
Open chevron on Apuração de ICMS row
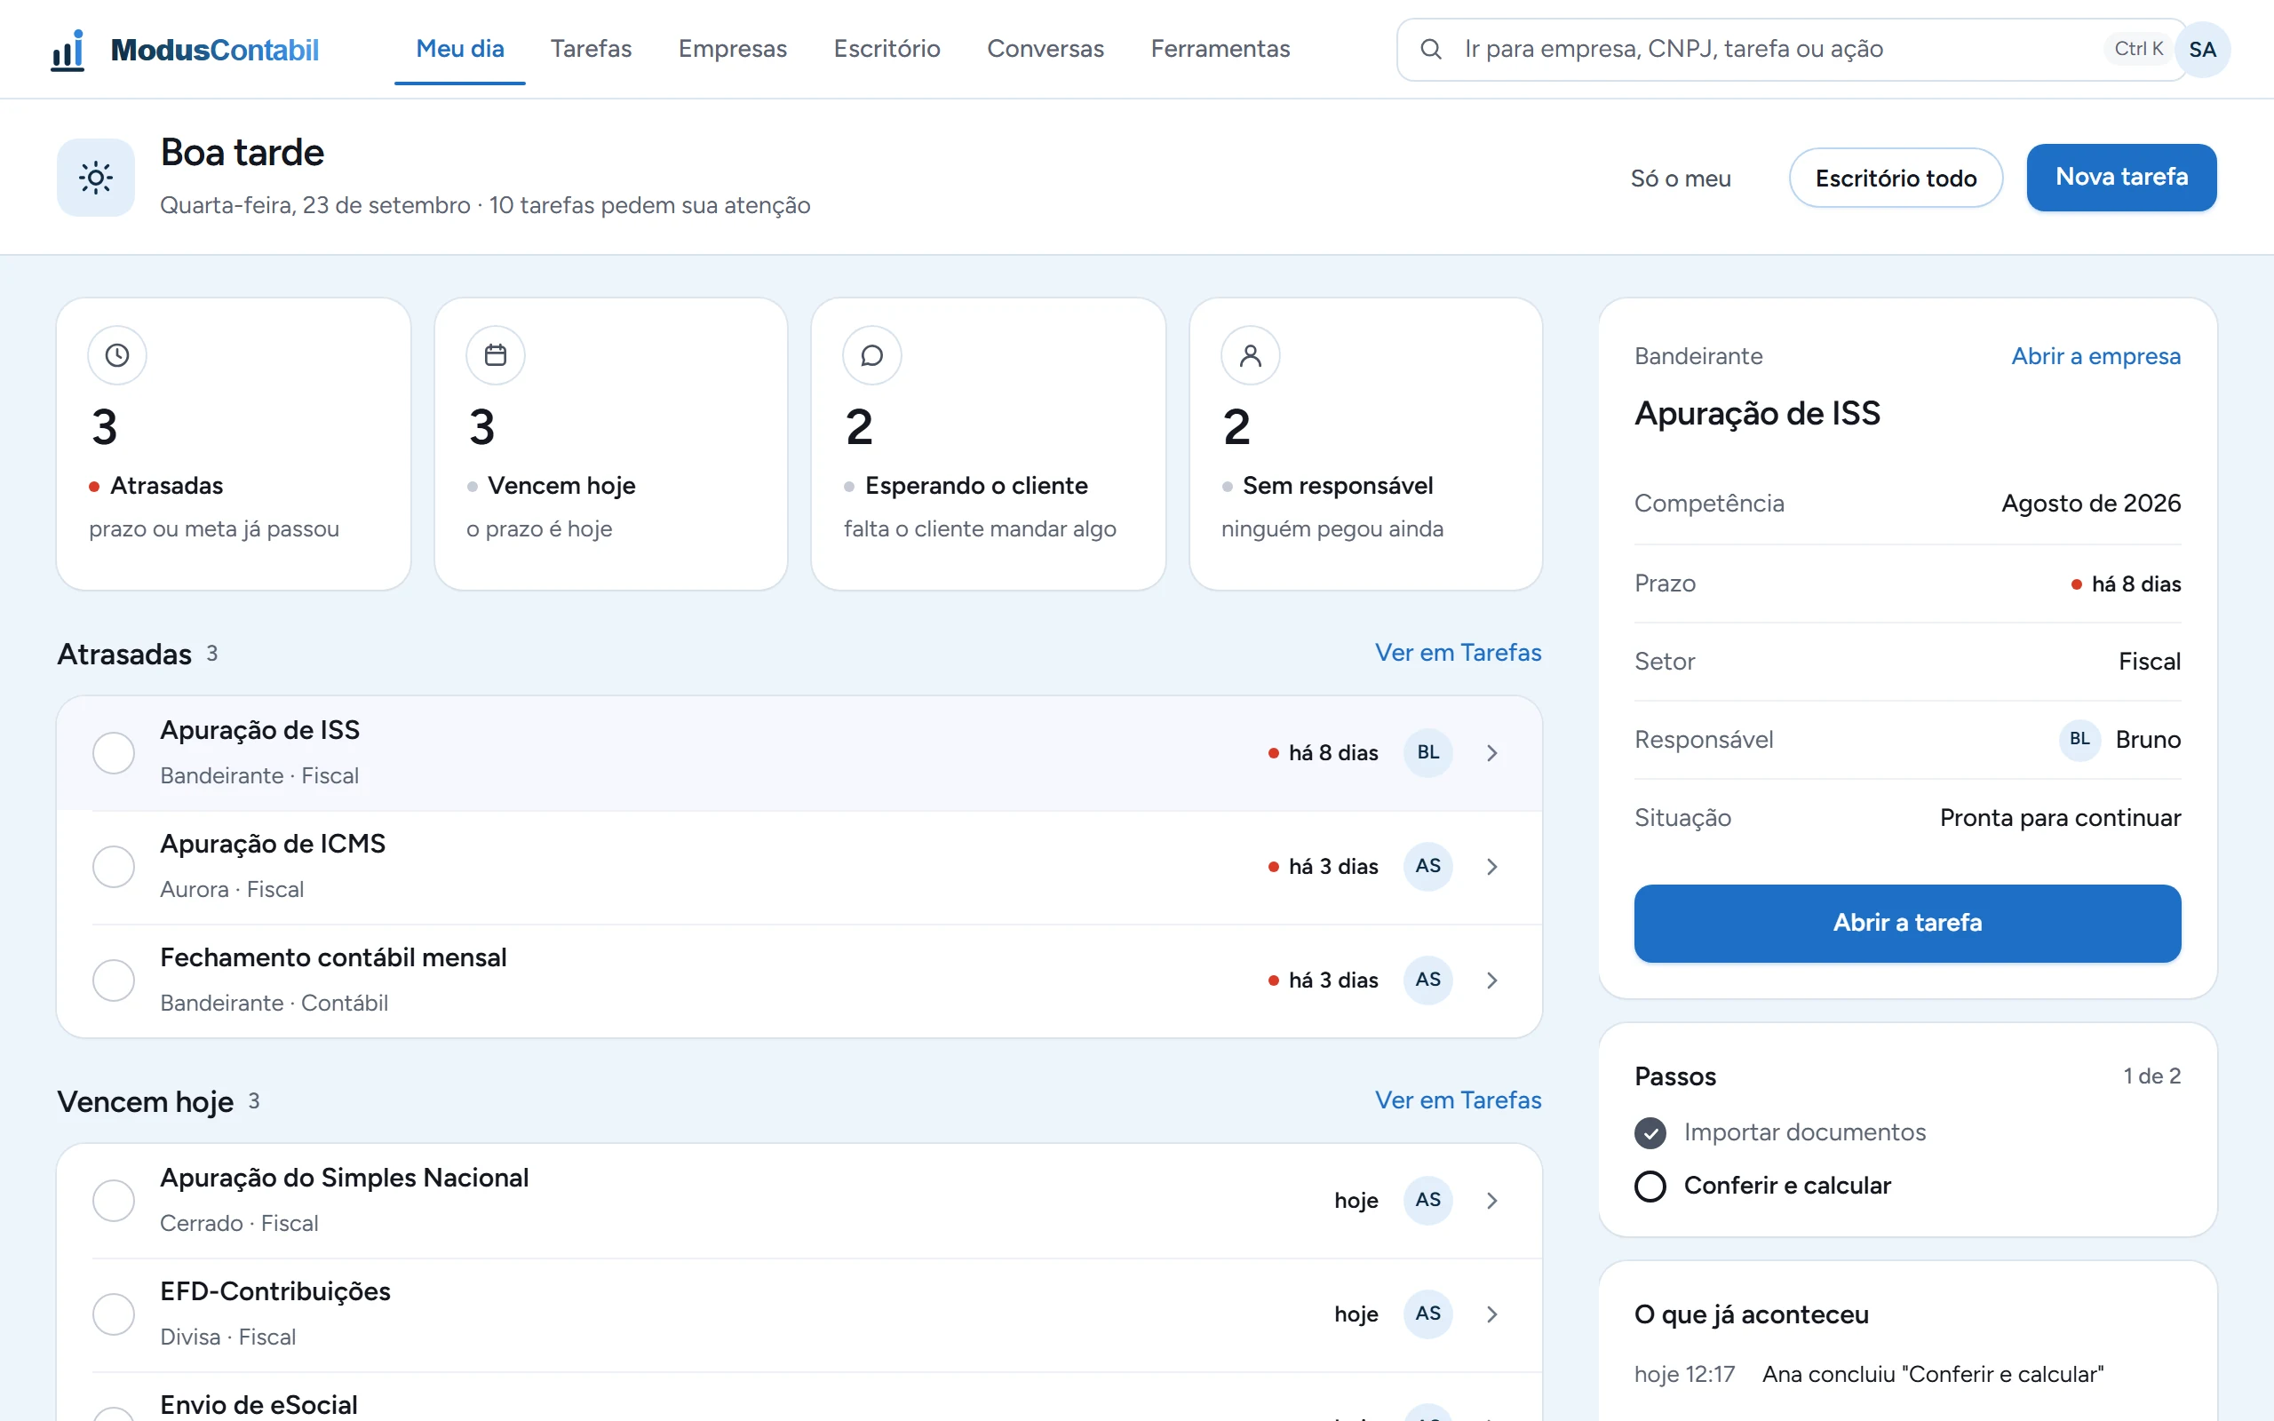click(x=1492, y=867)
